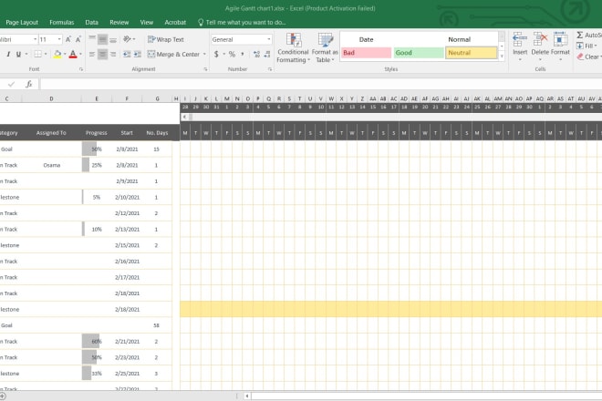Toggle Wrap Text
602x401 pixels.
click(166, 39)
